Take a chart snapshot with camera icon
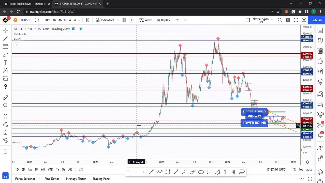The image size is (325, 183). 304,20
